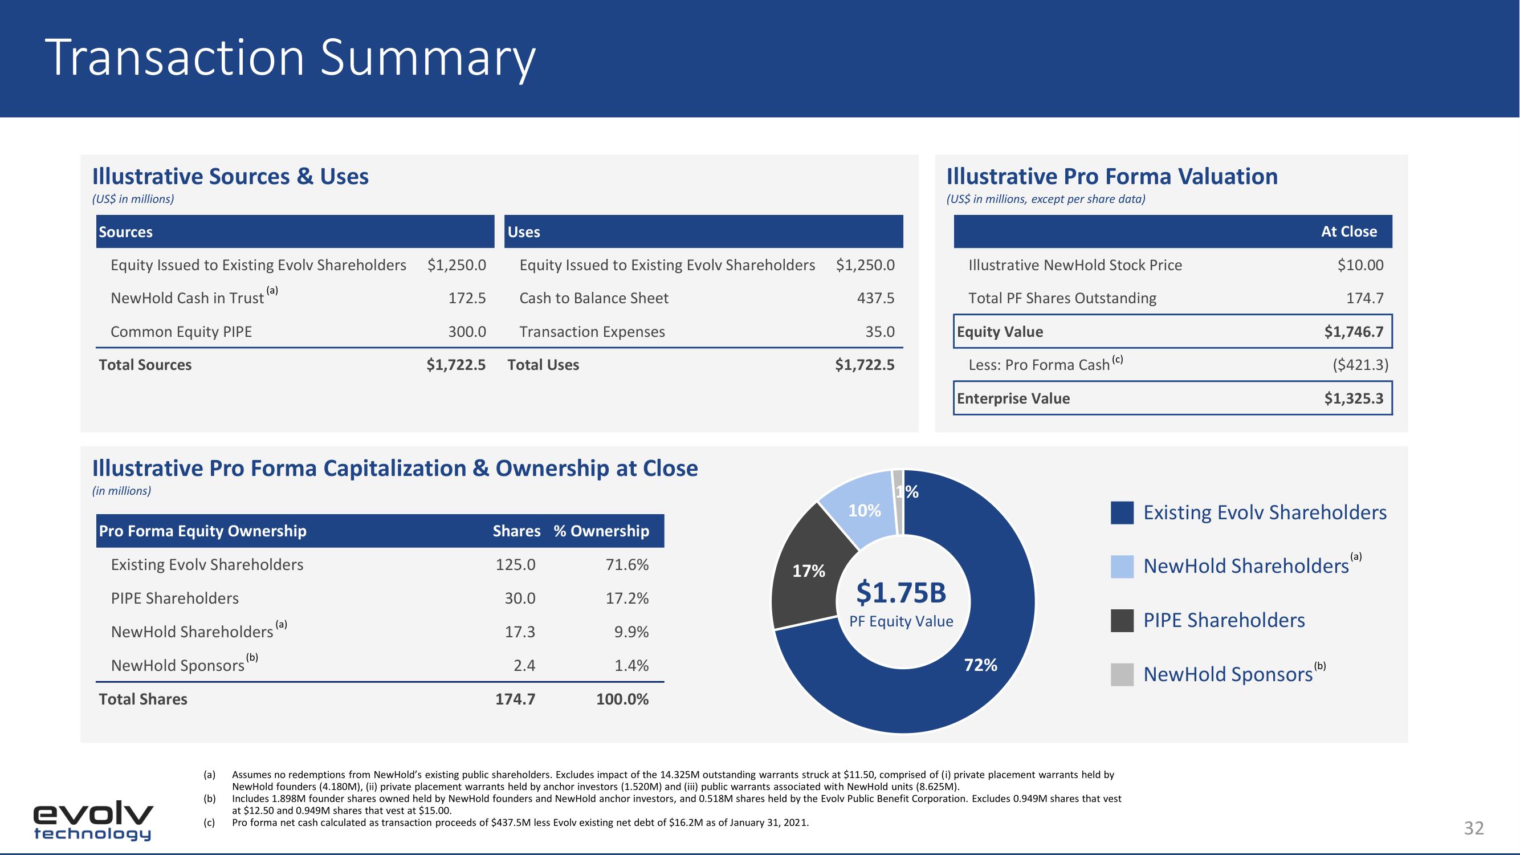Click the Existing Evolv Shareholders legend swatch
The height and width of the screenshot is (855, 1520).
[1122, 513]
